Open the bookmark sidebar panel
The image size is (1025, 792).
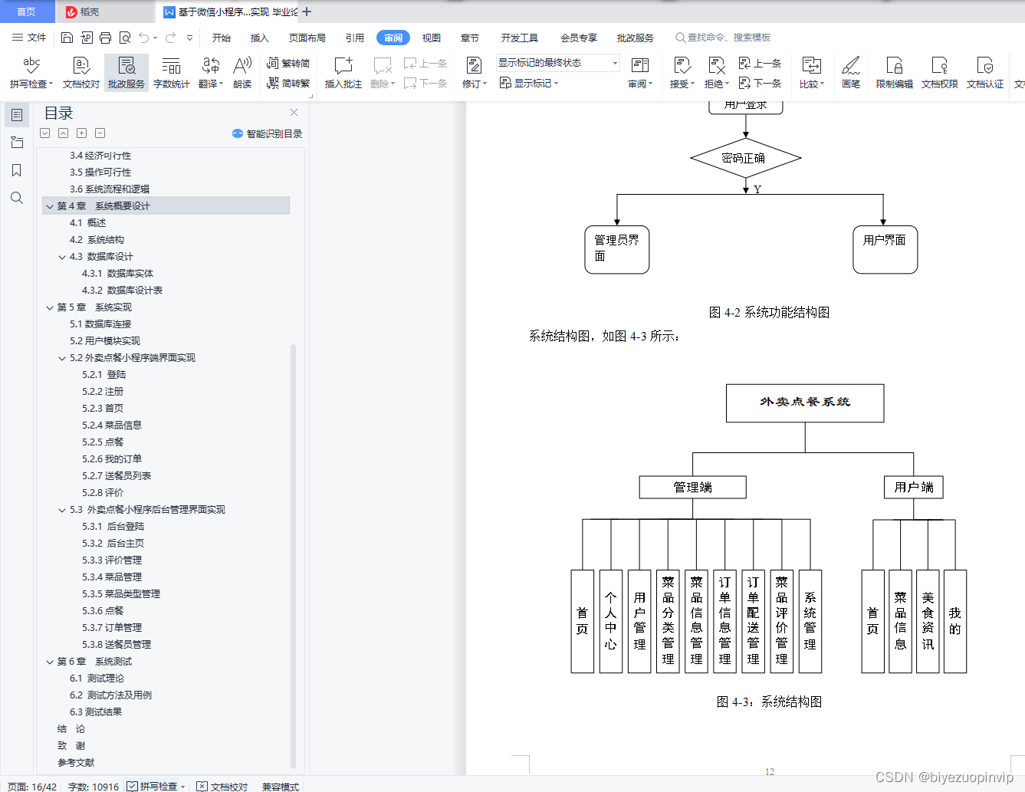(17, 170)
